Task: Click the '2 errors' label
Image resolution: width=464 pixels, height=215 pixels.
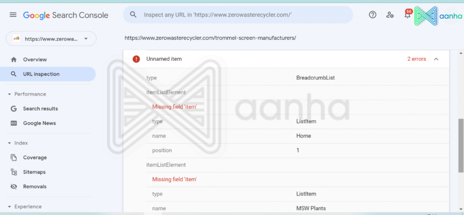Action: click(417, 59)
